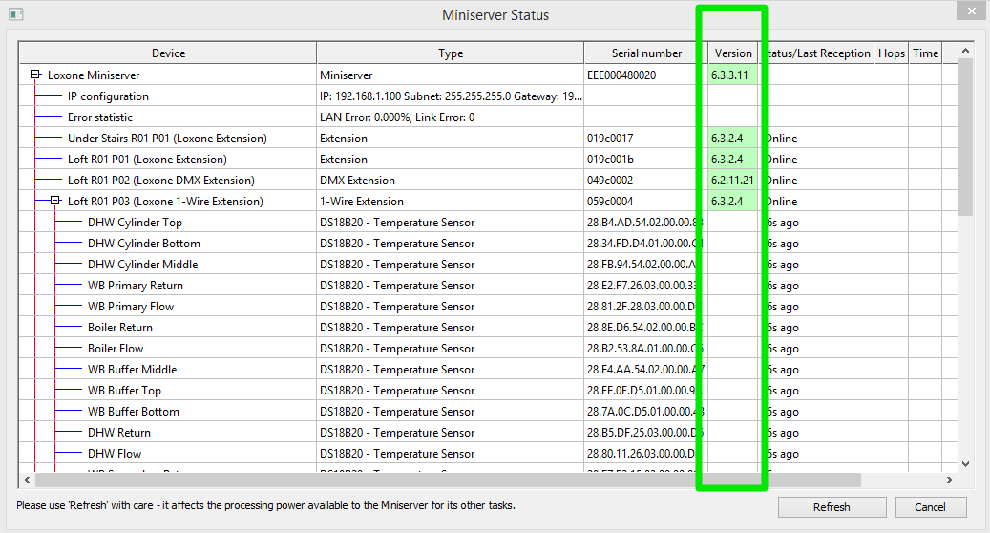The height and width of the screenshot is (533, 990).
Task: Click the Cancel button
Action: tap(930, 507)
